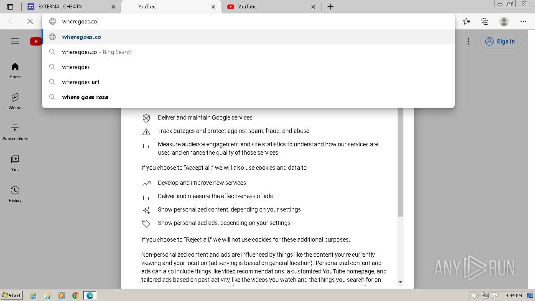Screen dimensions: 535x301
Task: Click the Microsoft Edge taskbar icon
Action: [x=90, y=296]
